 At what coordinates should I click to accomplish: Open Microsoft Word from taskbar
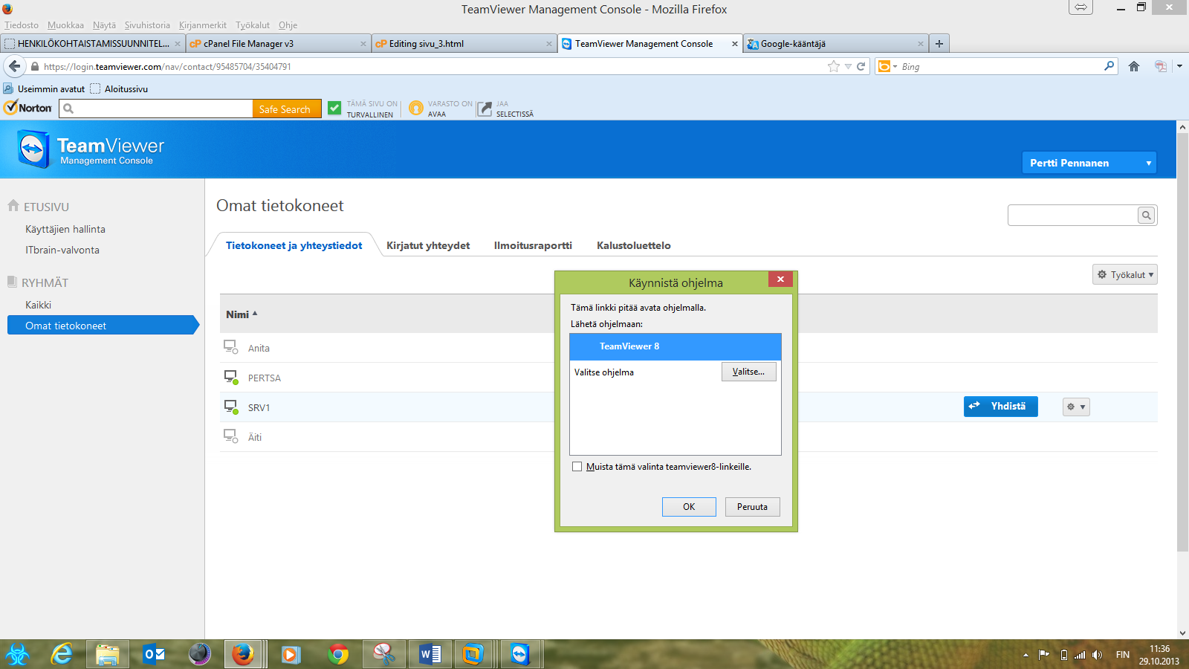click(x=430, y=654)
